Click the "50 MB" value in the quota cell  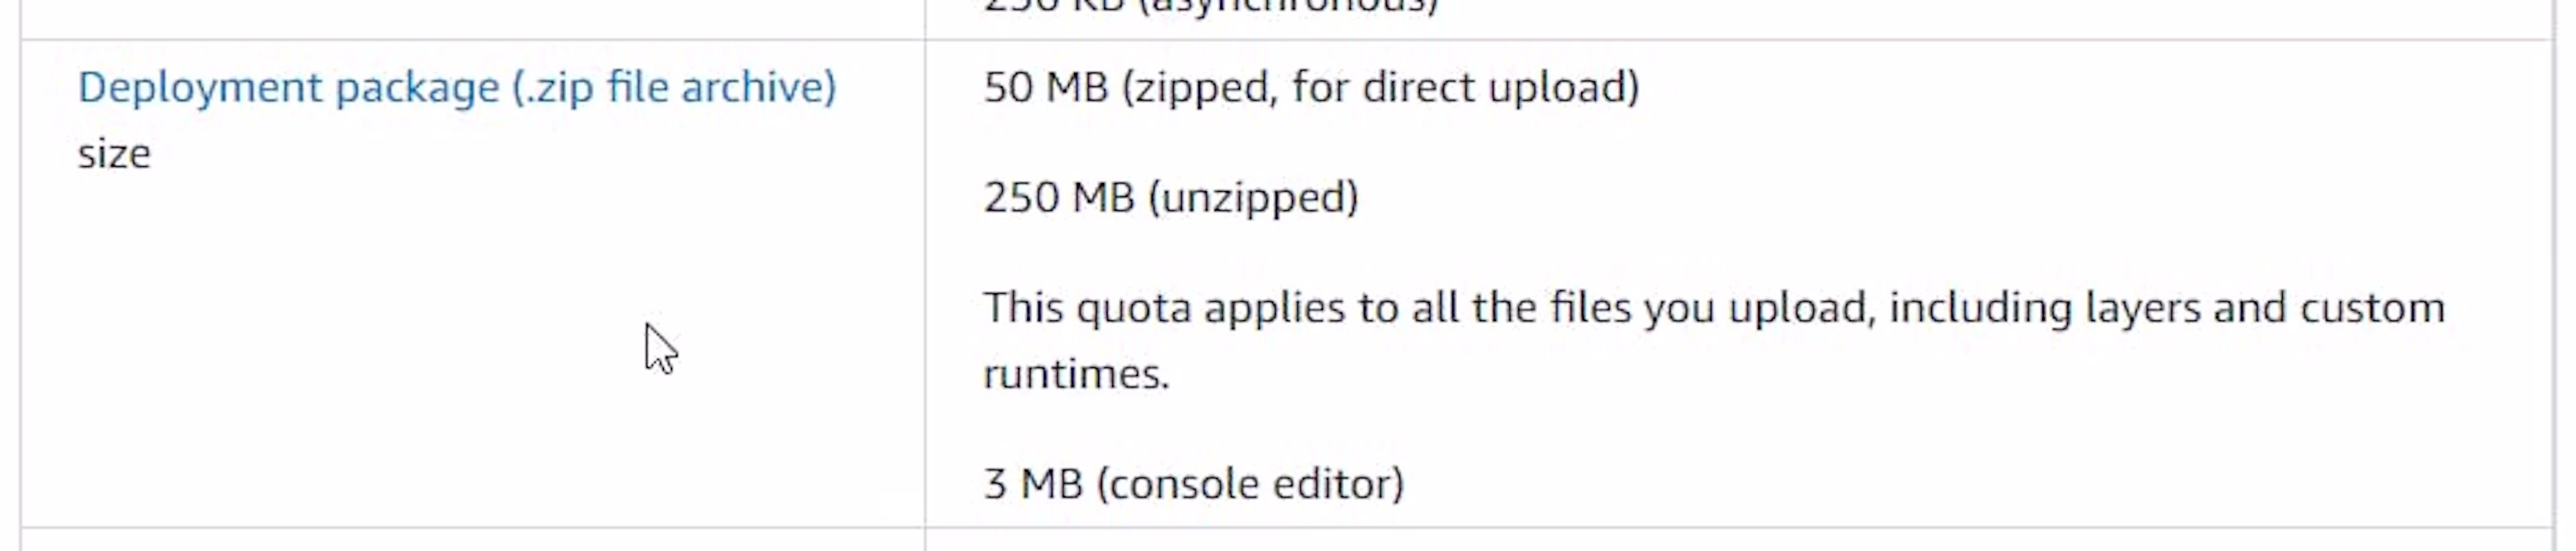(1046, 88)
